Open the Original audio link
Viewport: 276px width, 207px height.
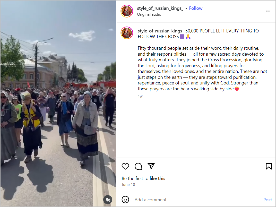point(149,14)
